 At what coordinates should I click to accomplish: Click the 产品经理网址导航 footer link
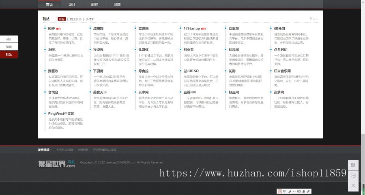click(x=105, y=150)
